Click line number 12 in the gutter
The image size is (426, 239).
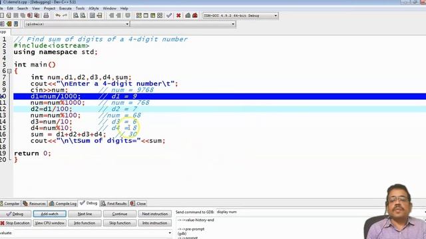(3, 109)
